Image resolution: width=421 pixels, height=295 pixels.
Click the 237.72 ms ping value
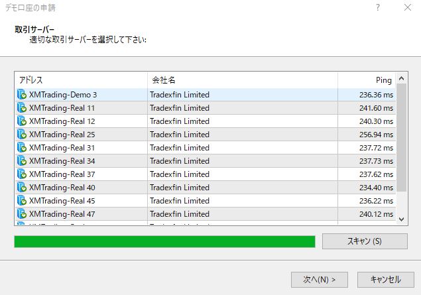point(376,148)
